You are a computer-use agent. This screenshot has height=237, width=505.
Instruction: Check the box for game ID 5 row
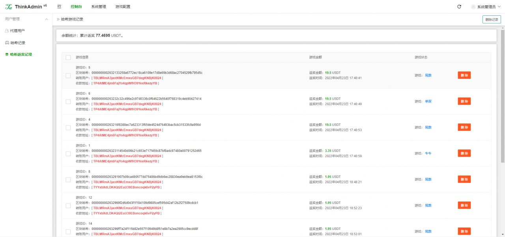(x=68, y=75)
